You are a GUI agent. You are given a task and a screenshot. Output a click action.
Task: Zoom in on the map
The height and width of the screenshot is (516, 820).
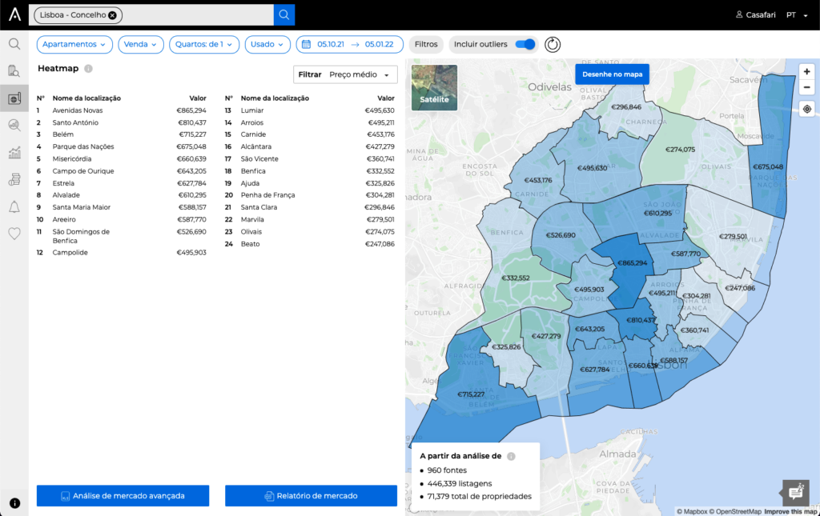click(x=807, y=71)
